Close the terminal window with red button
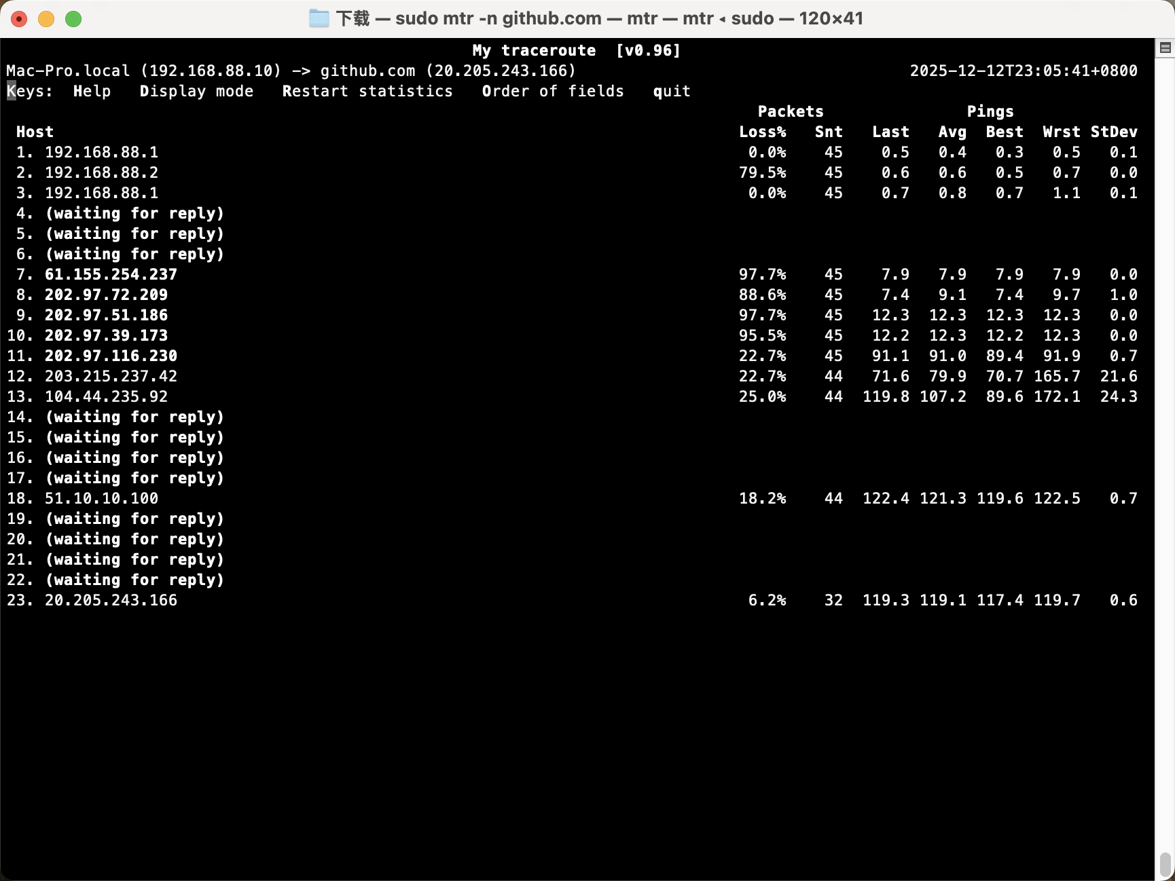Screen dimensions: 1175x881 (x=19, y=19)
